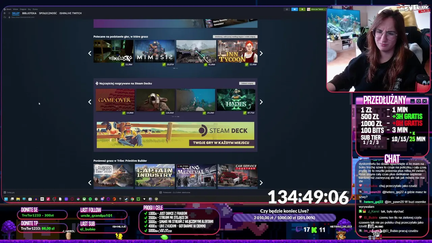432x243 pixels.
Task: Open the Xbox app in taskbar
Action: pyautogui.click(x=84, y=199)
